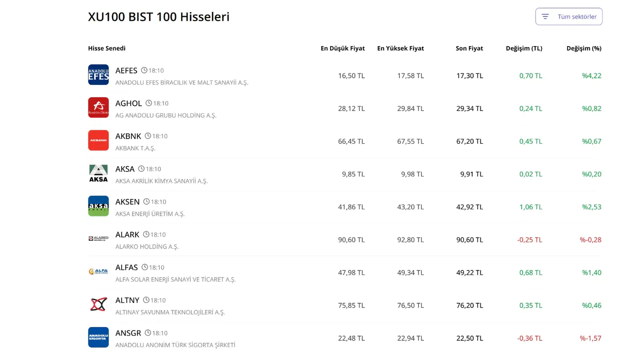Open the AKBNK stock ticker link
Image resolution: width=628 pixels, height=353 pixels.
coord(128,136)
